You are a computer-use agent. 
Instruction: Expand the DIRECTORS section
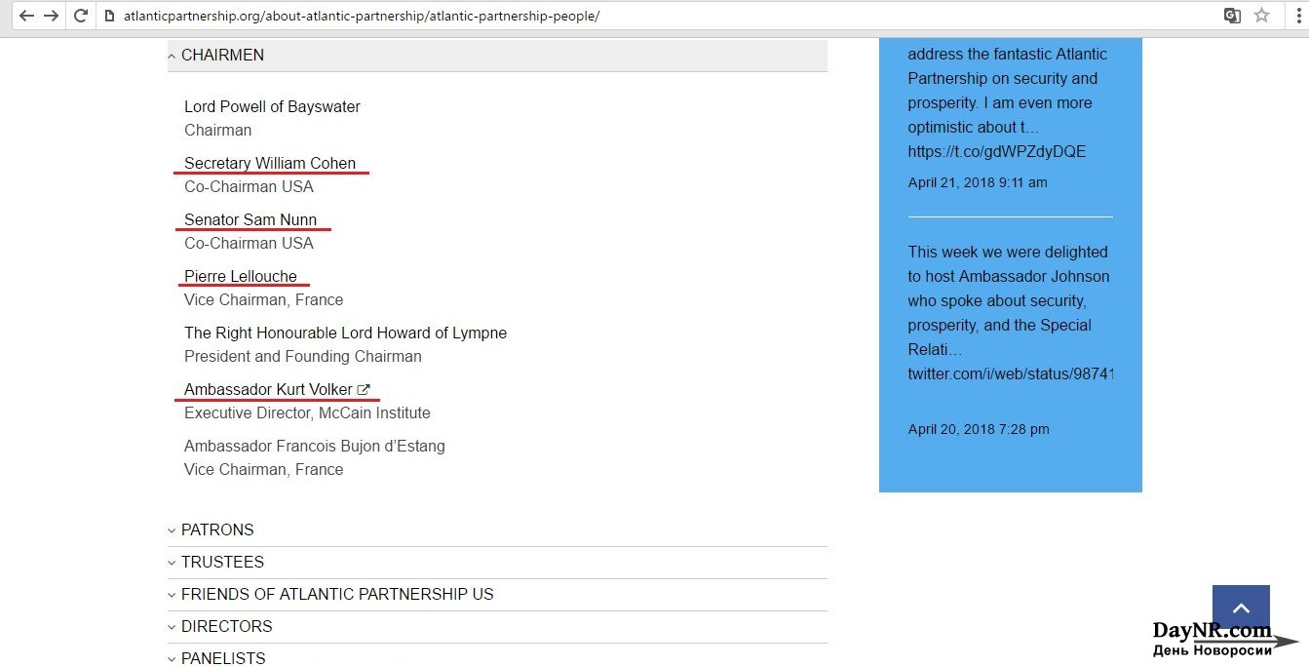[x=497, y=627]
